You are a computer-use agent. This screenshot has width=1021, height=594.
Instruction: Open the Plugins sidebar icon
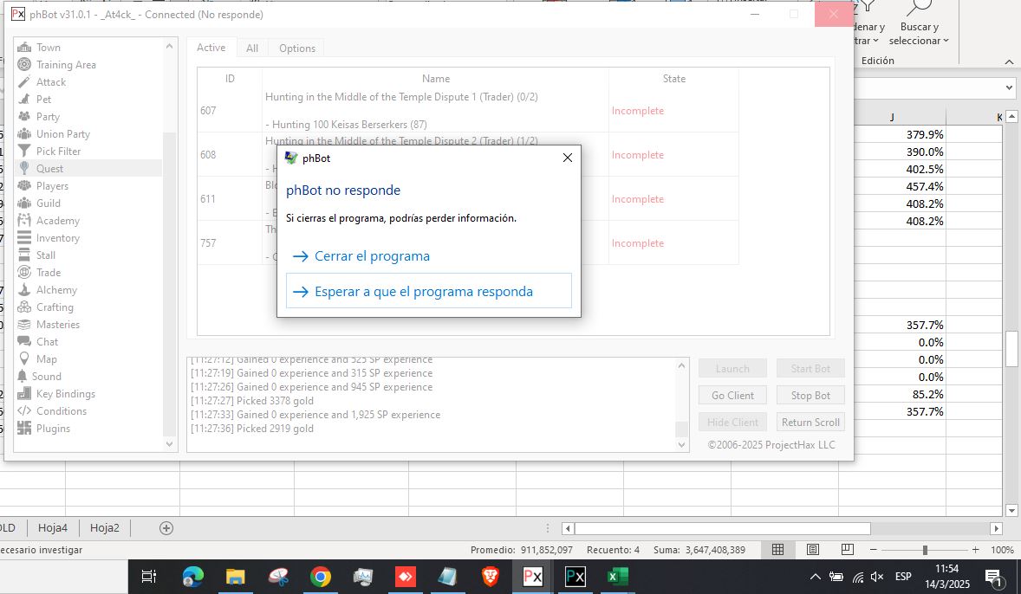tap(24, 429)
